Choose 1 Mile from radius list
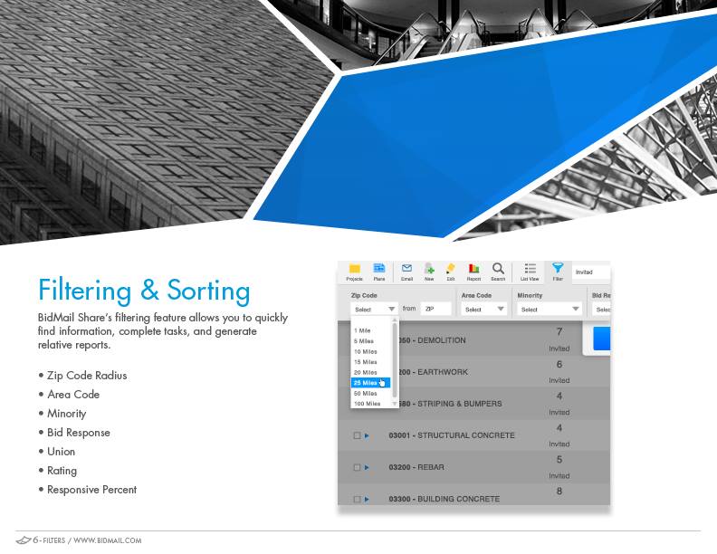Screen dimensions: 717x554 pos(362,330)
